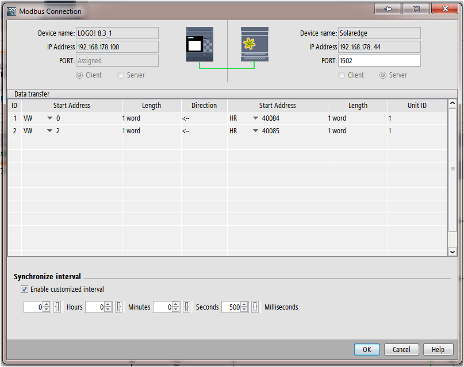Viewport: 464px width, 367px height.
Task: Decrease Milliseconds with the down arrow
Action: tap(244, 310)
